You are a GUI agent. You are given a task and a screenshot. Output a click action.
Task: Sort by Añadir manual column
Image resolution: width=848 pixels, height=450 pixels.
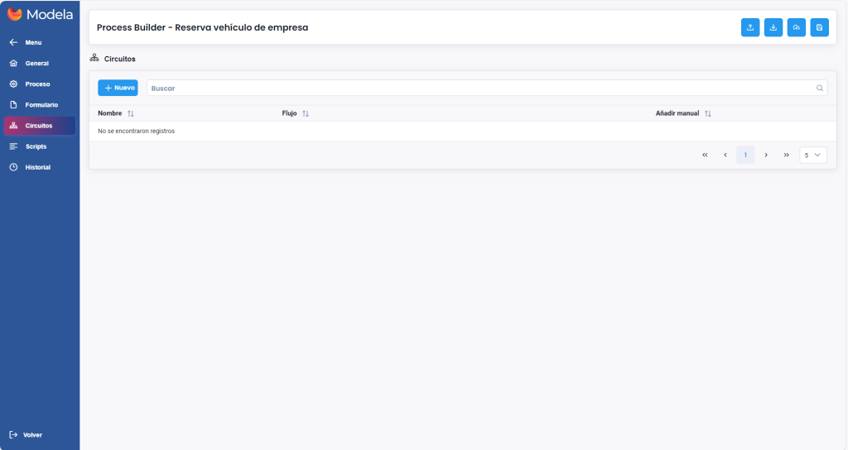point(707,113)
